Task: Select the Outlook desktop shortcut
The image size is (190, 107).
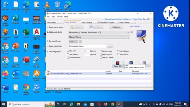Action: pyautogui.click(x=16, y=75)
